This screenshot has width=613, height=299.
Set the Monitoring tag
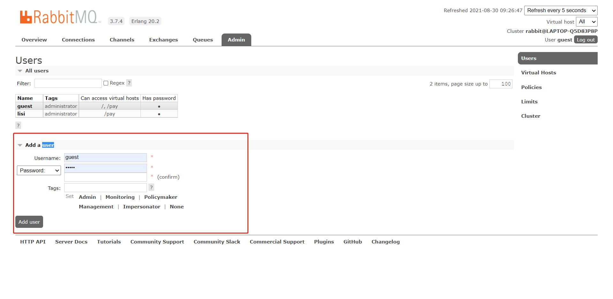pos(120,197)
